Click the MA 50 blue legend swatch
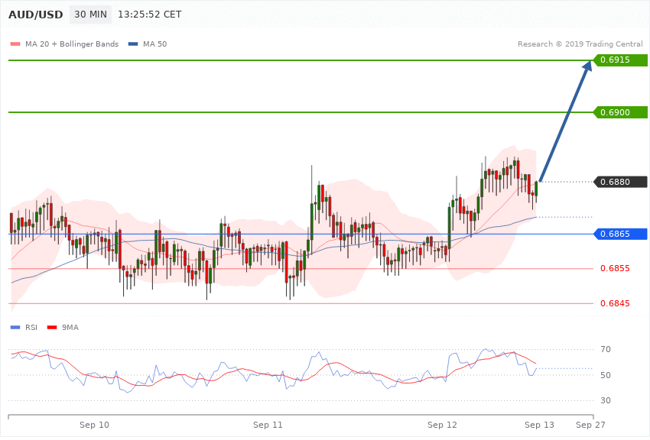 coord(133,44)
